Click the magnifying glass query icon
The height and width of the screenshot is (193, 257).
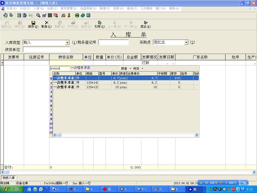tap(38, 15)
